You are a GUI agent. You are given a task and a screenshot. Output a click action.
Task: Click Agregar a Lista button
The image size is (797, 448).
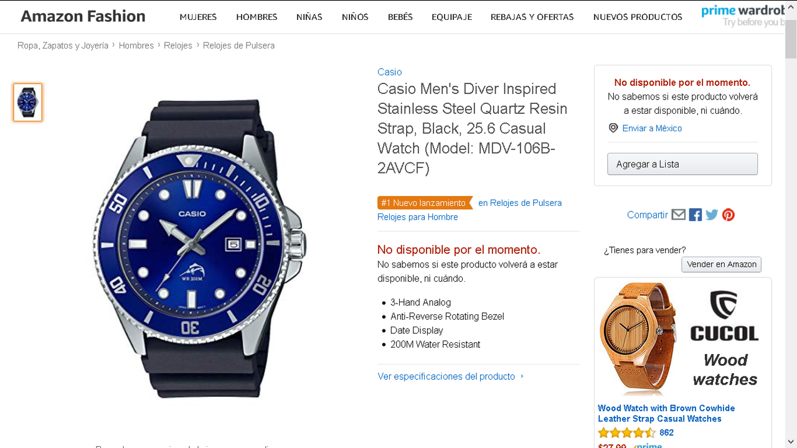click(682, 164)
